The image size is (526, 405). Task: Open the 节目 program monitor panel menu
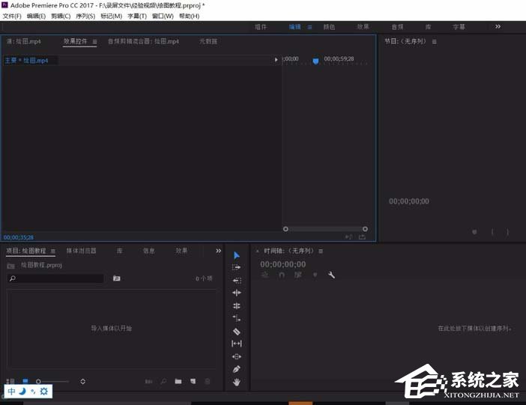pyautogui.click(x=435, y=42)
